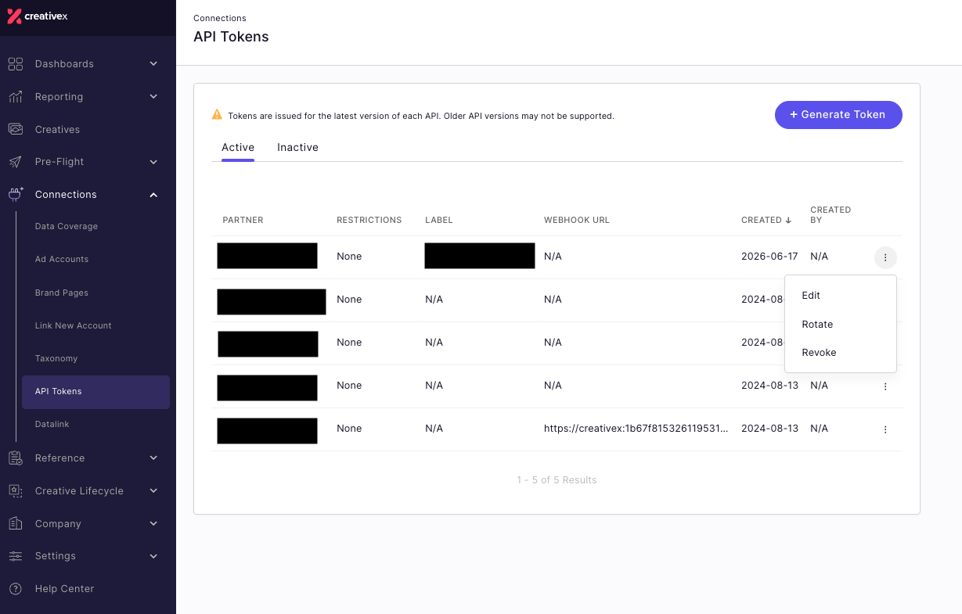Viewport: 962px width, 614px height.
Task: Click the Creatives image icon
Action: (x=16, y=129)
